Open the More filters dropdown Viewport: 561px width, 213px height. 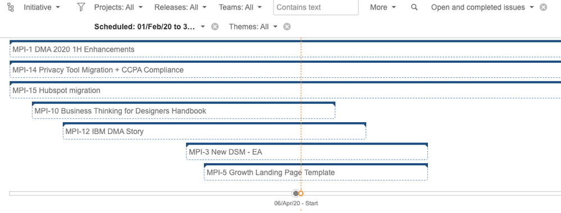(x=383, y=7)
